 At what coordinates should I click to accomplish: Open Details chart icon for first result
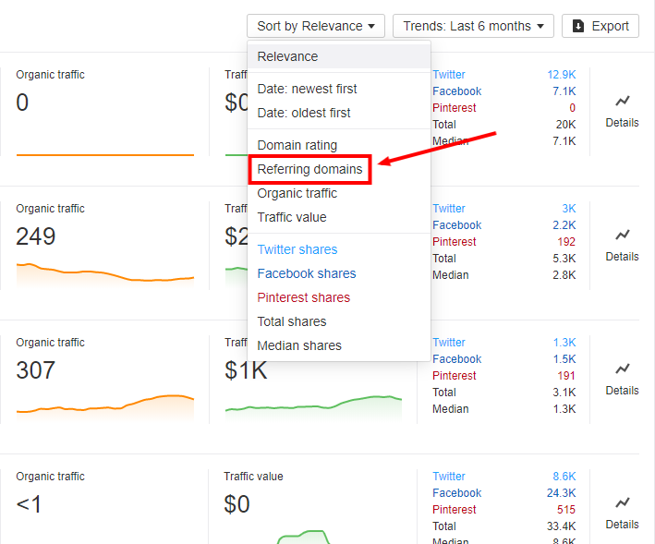[x=622, y=110]
